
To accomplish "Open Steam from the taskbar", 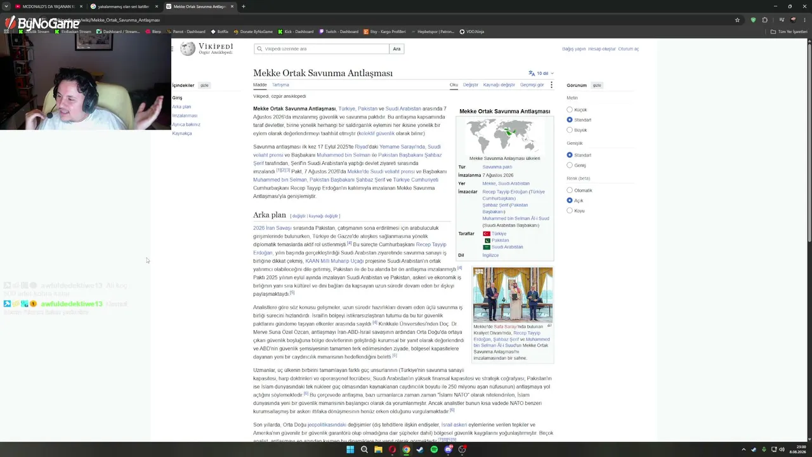I will tap(420, 449).
